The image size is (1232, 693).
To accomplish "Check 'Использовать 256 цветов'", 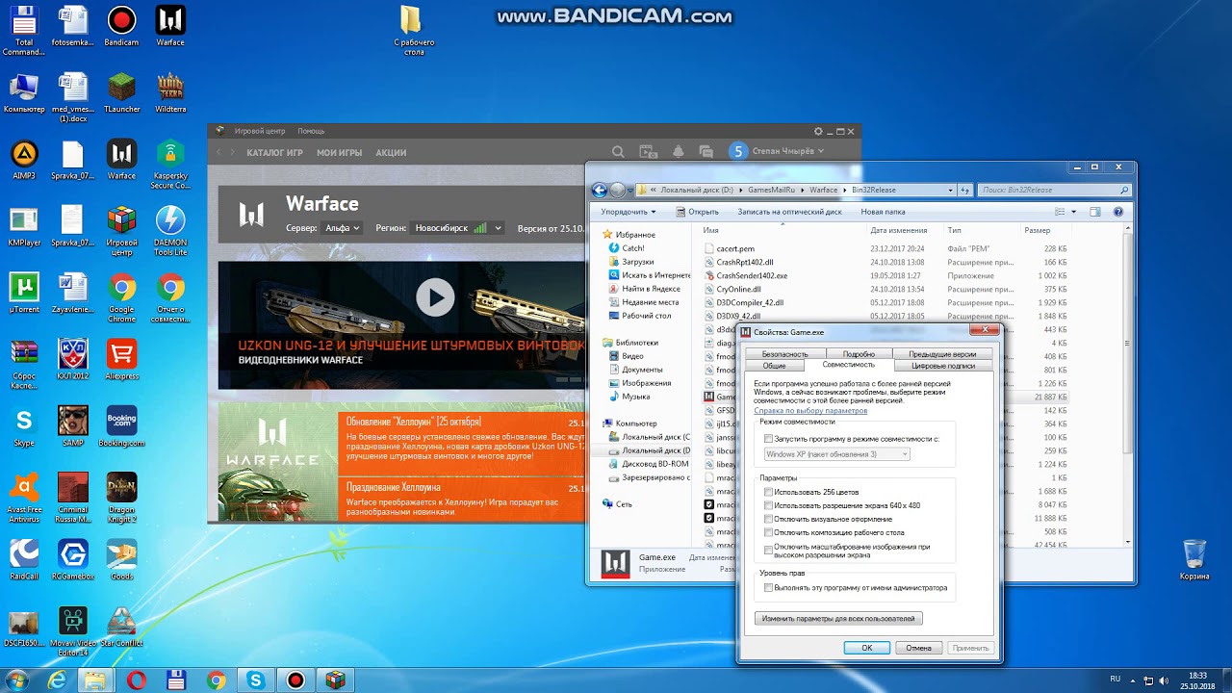I will (x=768, y=492).
